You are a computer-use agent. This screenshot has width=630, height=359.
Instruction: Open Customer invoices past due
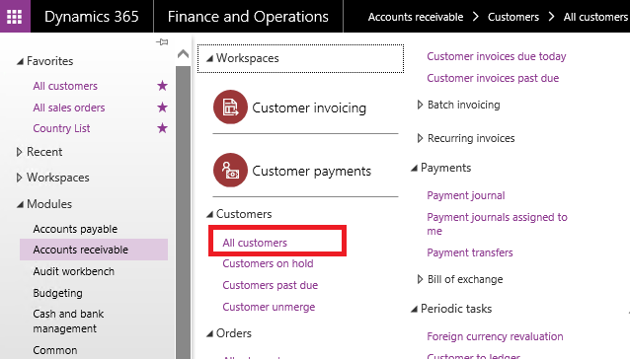coord(493,78)
